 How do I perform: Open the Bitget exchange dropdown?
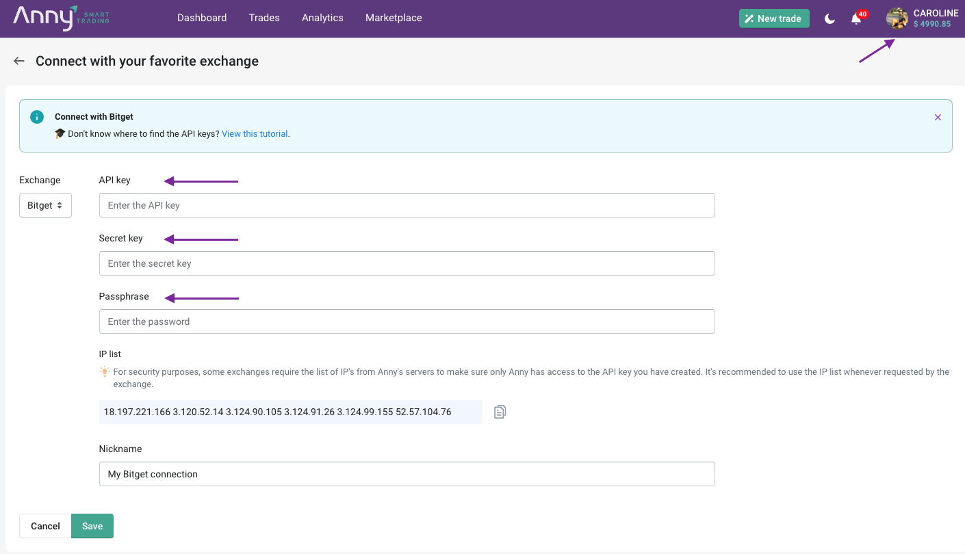(x=45, y=205)
